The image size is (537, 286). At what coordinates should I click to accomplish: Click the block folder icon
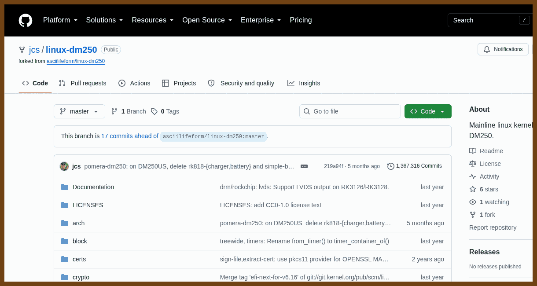(x=65, y=241)
